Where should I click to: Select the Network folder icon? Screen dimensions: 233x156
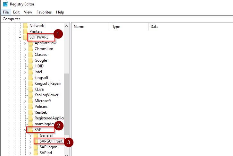(x=25, y=26)
